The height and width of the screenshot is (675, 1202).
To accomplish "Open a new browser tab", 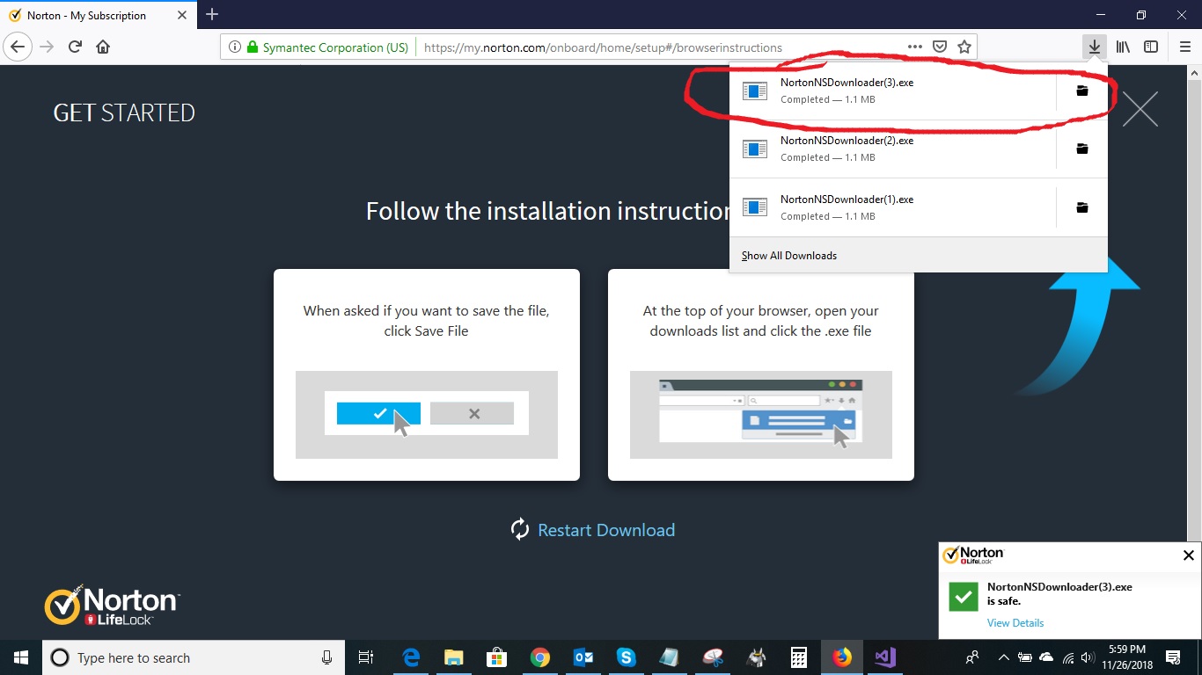I will tap(212, 14).
